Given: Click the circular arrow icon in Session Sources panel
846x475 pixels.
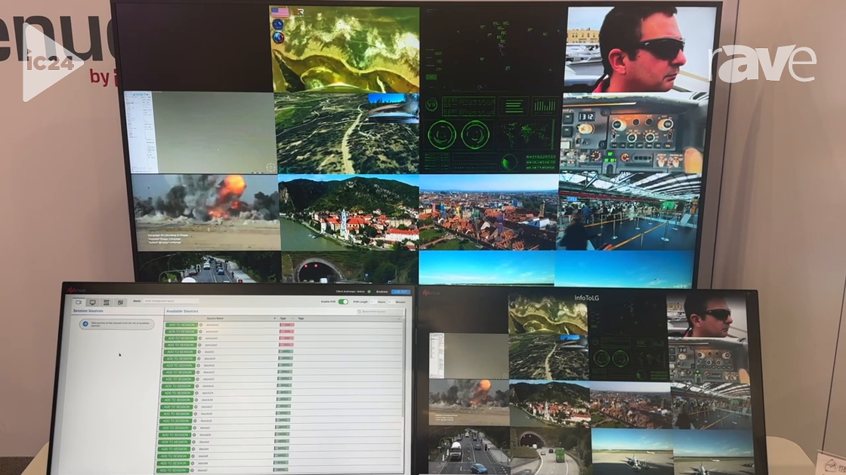Looking at the screenshot, I should tap(85, 323).
